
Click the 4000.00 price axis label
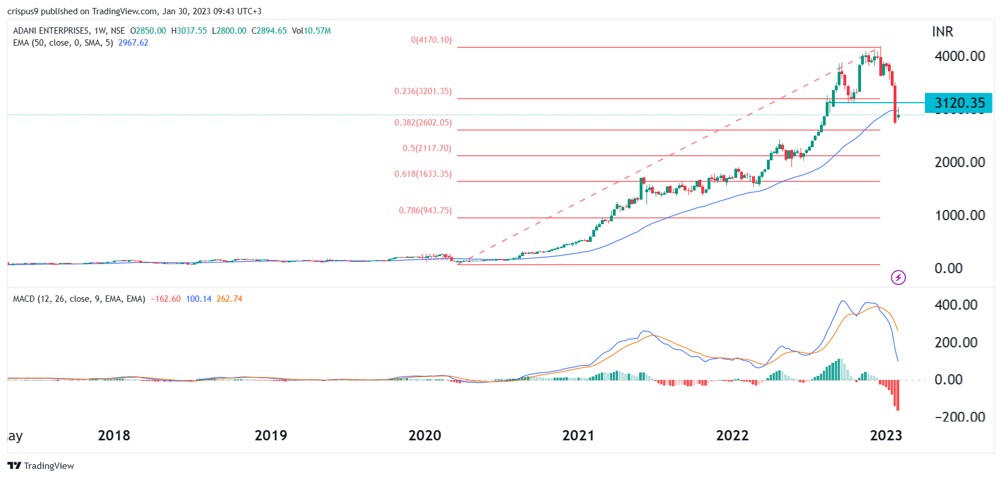pos(960,56)
